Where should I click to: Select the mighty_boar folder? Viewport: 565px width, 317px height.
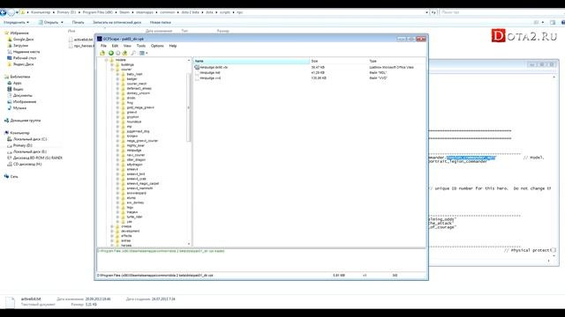135,145
